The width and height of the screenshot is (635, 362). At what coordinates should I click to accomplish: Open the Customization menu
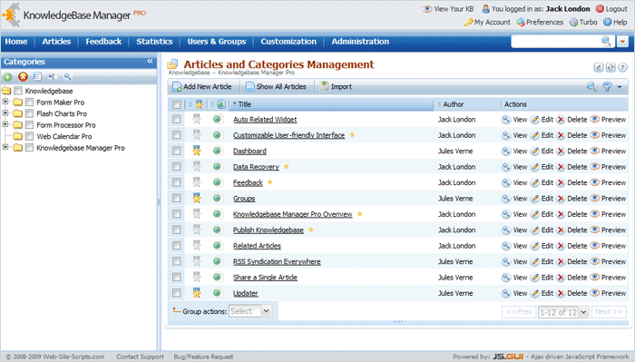288,42
